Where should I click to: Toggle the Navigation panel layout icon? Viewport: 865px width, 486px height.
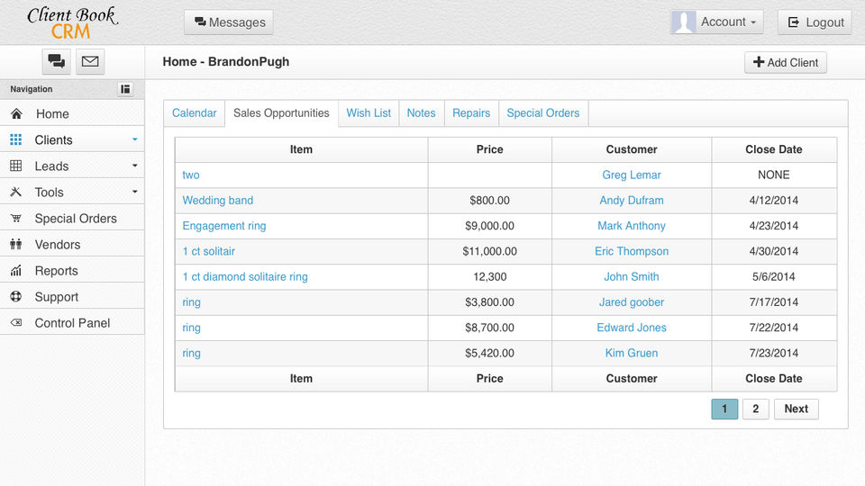(125, 89)
